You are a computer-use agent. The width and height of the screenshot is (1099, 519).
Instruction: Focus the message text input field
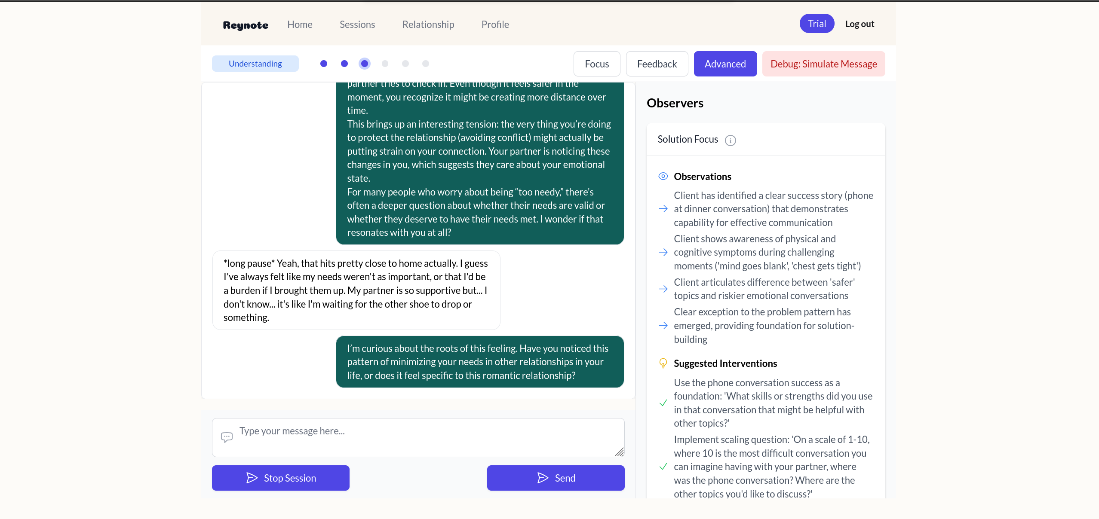click(426, 437)
